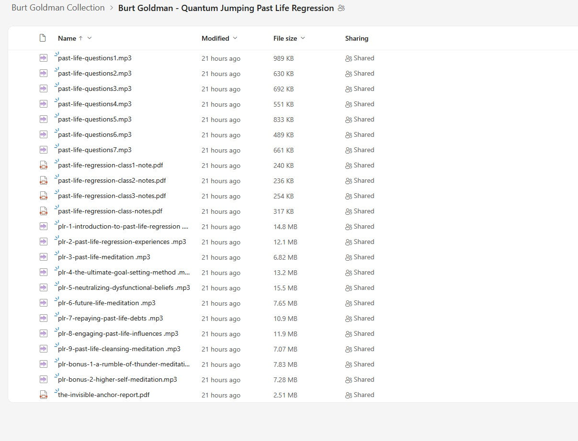Click the audio icon for plr-bonus-2-higher-self-meditation

pyautogui.click(x=44, y=380)
